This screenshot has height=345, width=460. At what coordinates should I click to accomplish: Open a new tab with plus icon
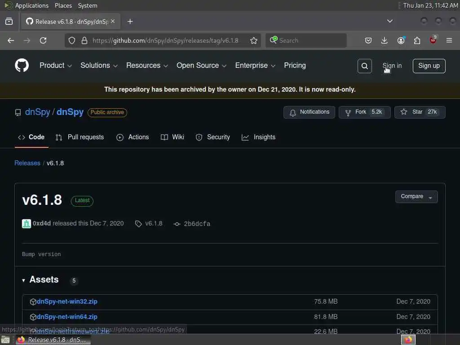[130, 22]
